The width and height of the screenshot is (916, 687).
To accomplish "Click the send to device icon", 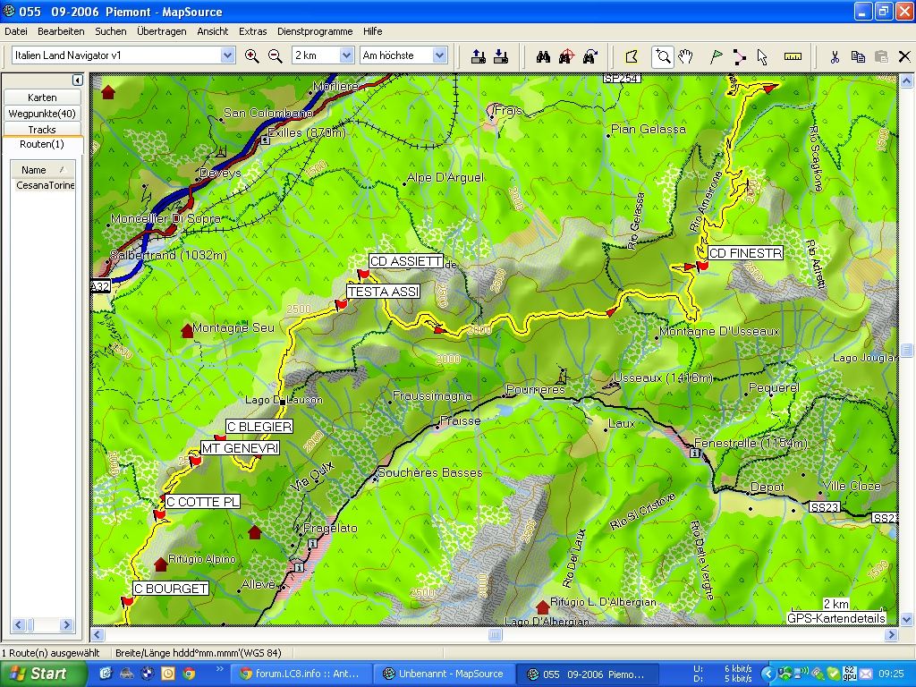I will pyautogui.click(x=478, y=55).
